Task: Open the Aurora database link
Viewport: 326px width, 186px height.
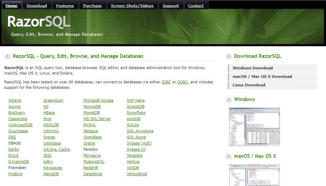Action: tap(14, 106)
